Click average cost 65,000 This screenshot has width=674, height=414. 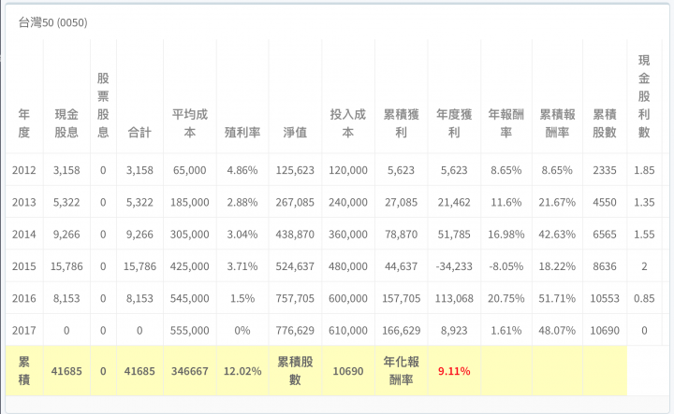point(189,170)
